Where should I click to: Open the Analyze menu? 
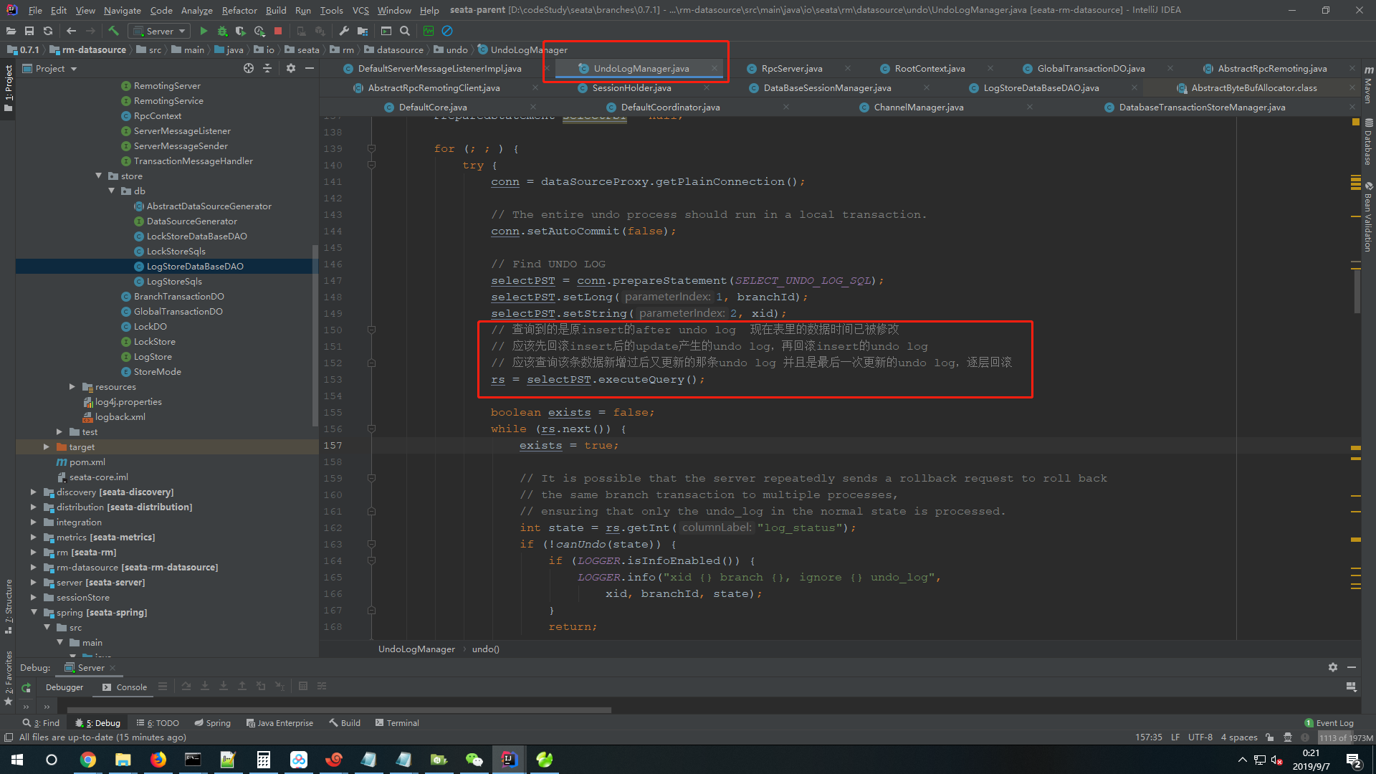(x=196, y=10)
